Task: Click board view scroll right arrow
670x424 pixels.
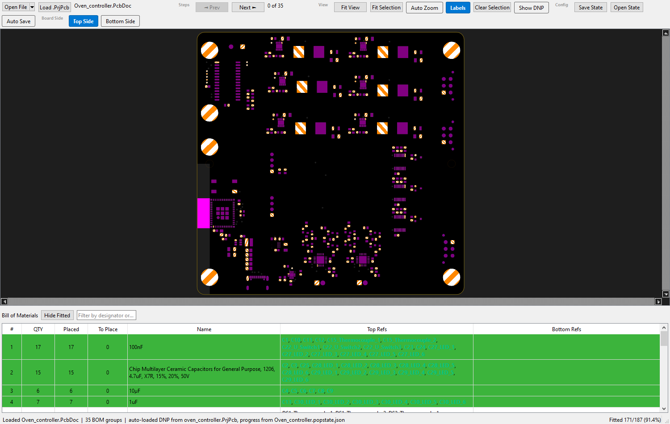Action: 658,301
